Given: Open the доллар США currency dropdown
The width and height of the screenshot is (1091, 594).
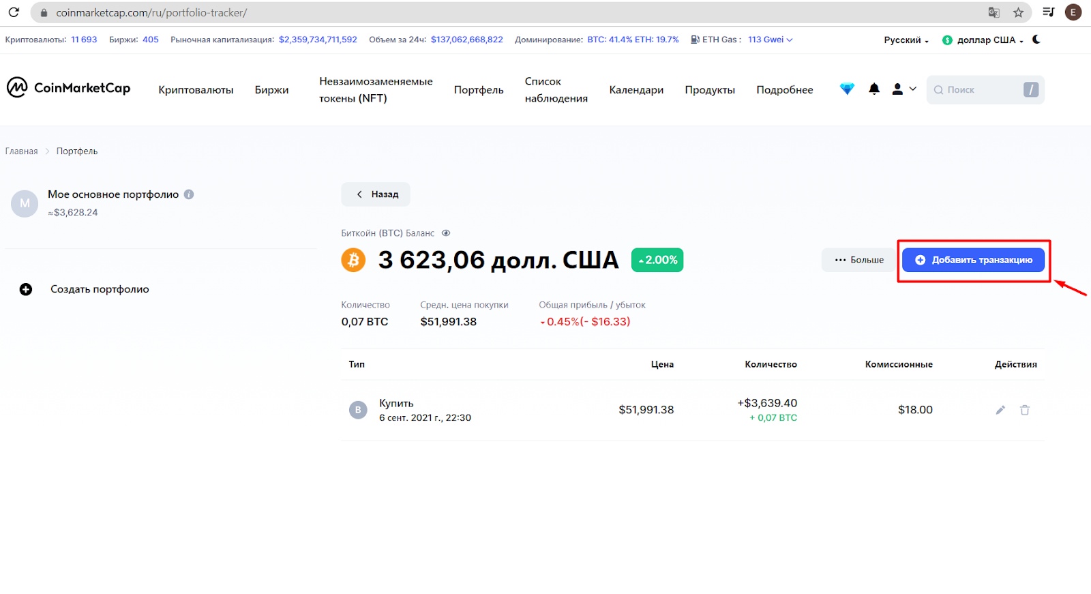Looking at the screenshot, I should point(983,40).
